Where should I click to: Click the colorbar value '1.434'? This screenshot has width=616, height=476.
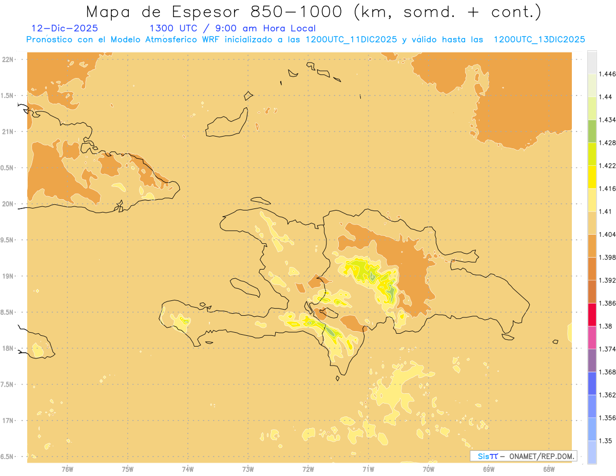(608, 120)
